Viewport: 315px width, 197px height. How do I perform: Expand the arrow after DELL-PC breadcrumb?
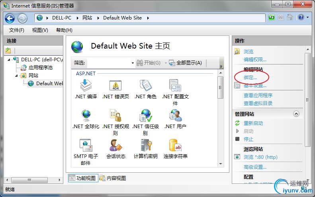[x=77, y=18]
